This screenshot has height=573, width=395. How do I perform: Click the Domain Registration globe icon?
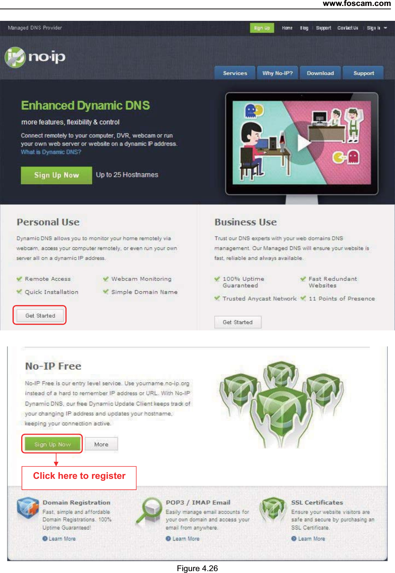click(x=28, y=508)
